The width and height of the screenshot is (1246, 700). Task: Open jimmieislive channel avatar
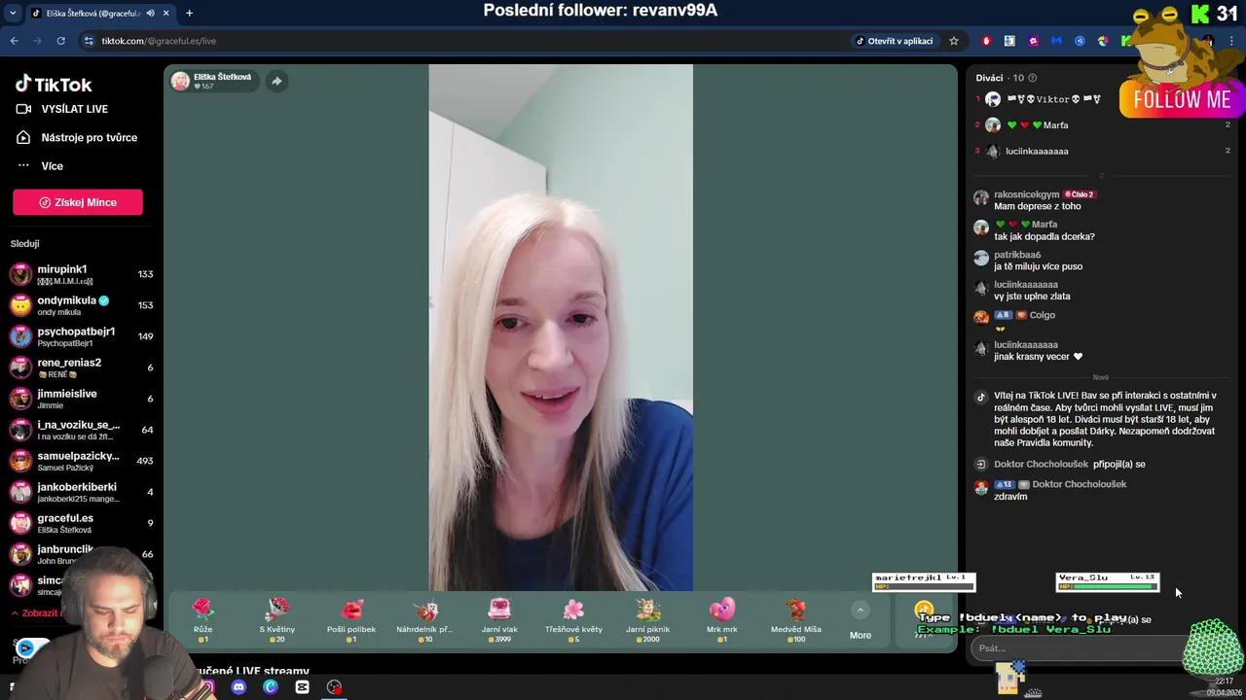pyautogui.click(x=20, y=399)
